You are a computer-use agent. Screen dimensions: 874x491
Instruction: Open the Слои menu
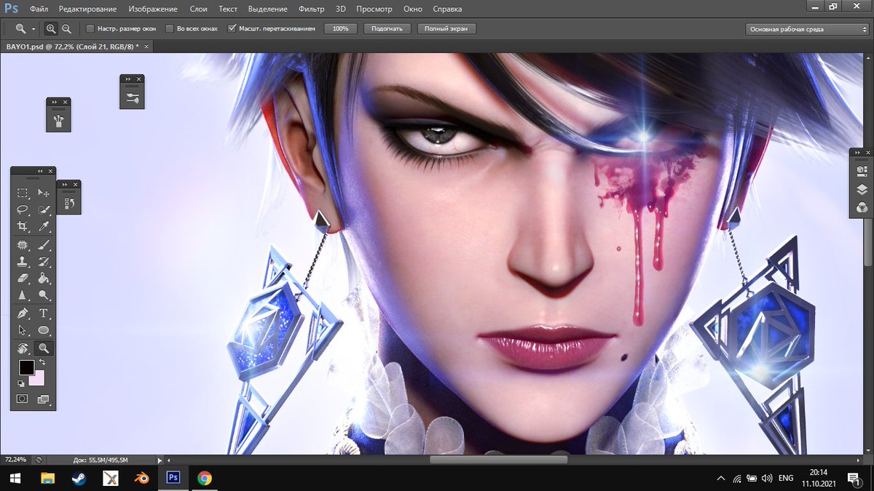(x=198, y=9)
